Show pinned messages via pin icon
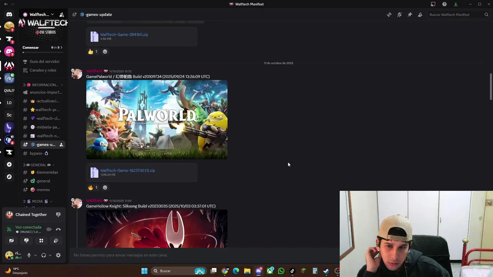 coord(410,15)
